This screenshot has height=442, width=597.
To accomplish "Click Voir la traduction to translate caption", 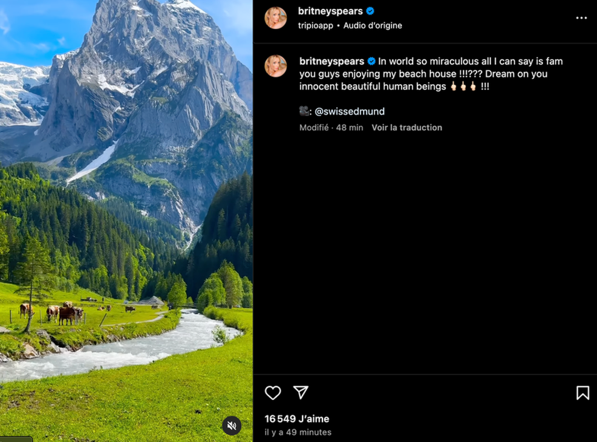I will click(406, 128).
